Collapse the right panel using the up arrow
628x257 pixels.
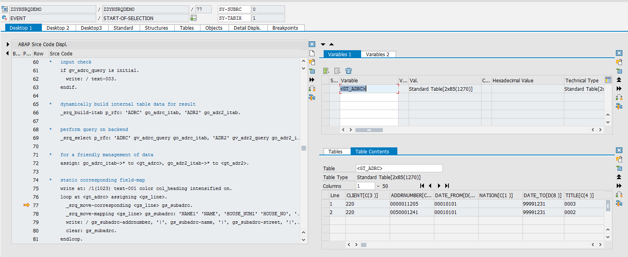[x=331, y=44]
